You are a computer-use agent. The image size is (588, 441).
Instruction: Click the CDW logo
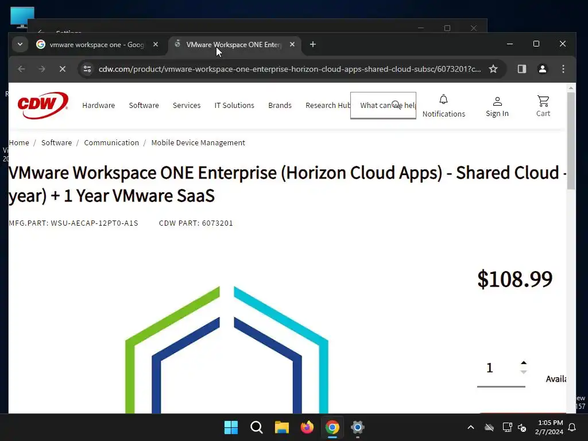[42, 106]
